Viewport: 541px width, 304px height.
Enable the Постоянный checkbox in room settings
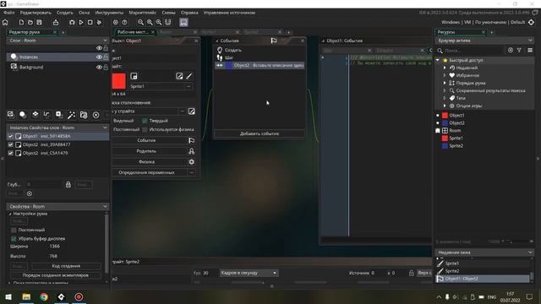(x=14, y=230)
